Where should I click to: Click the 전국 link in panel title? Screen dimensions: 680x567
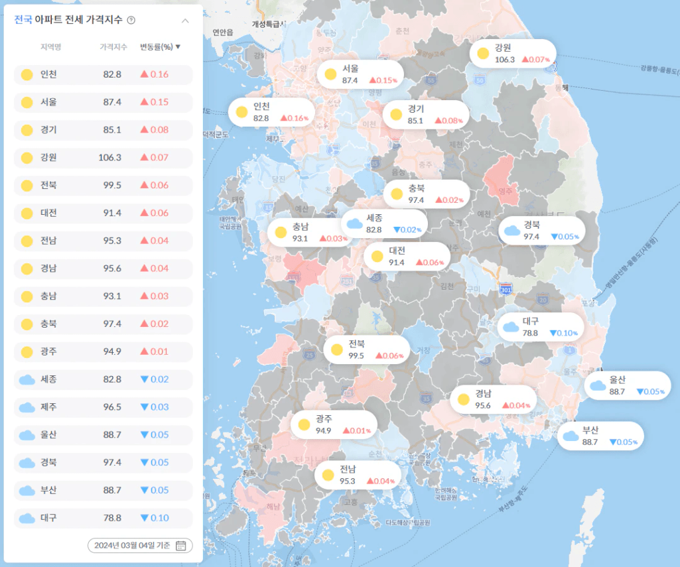point(23,20)
